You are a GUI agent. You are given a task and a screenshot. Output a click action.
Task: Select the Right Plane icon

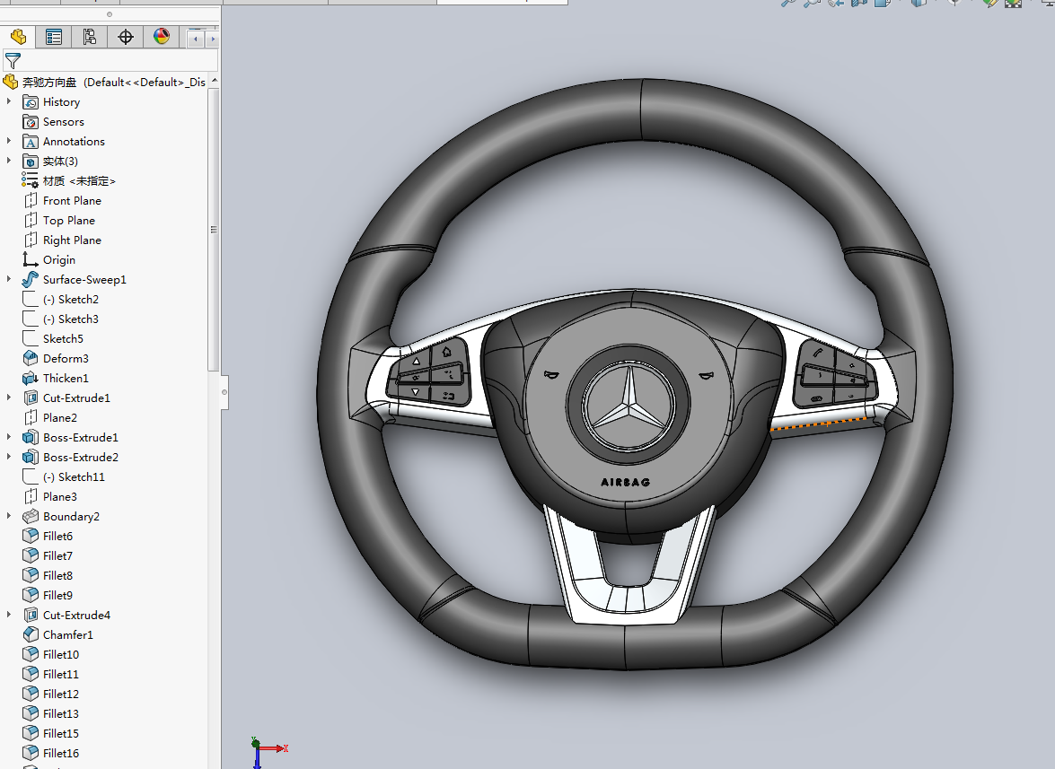(x=31, y=240)
